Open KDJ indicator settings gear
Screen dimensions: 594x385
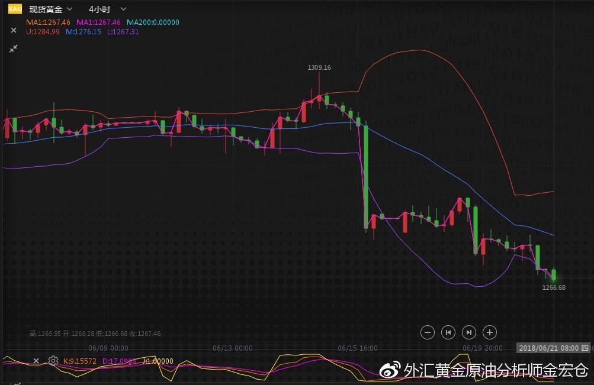click(53, 361)
